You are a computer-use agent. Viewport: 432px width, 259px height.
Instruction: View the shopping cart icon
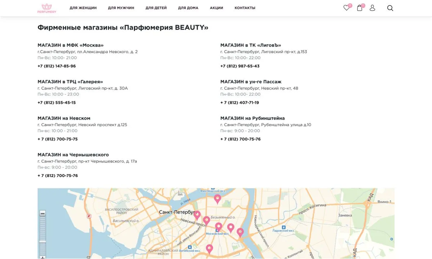(359, 7)
